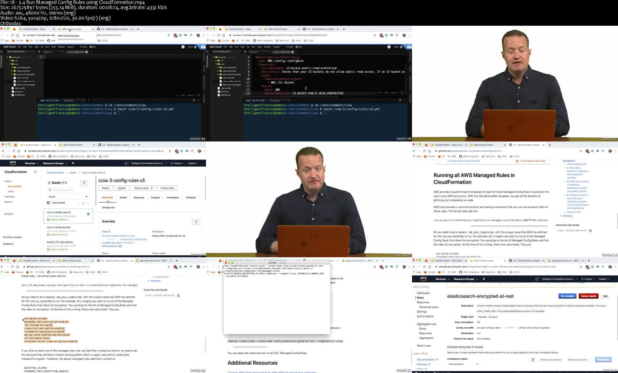
Task: Click plus beside Immediate terminal tab, 00:00:49 frame
Action: pyautogui.click(x=89, y=100)
